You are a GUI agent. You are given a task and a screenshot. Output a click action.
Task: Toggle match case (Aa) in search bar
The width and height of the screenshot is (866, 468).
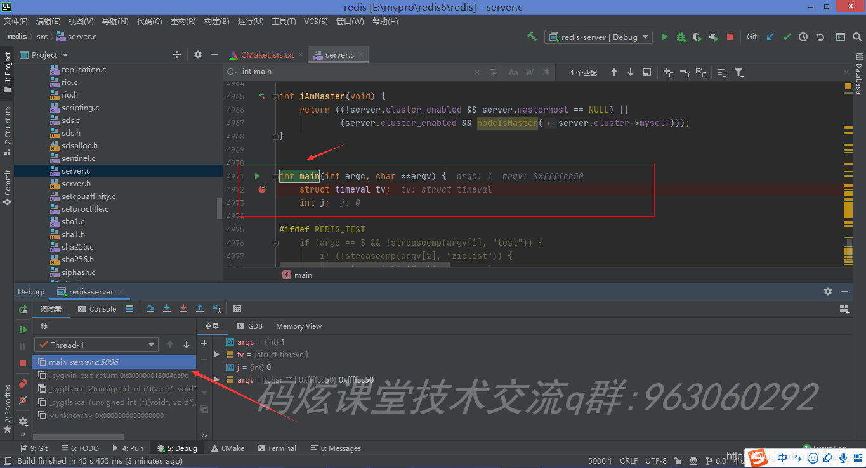(x=513, y=72)
